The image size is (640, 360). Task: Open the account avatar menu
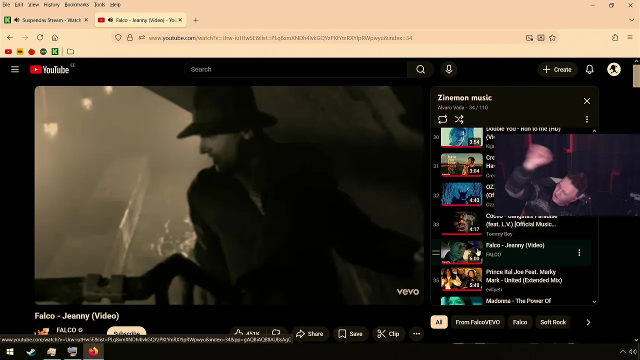pos(614,69)
